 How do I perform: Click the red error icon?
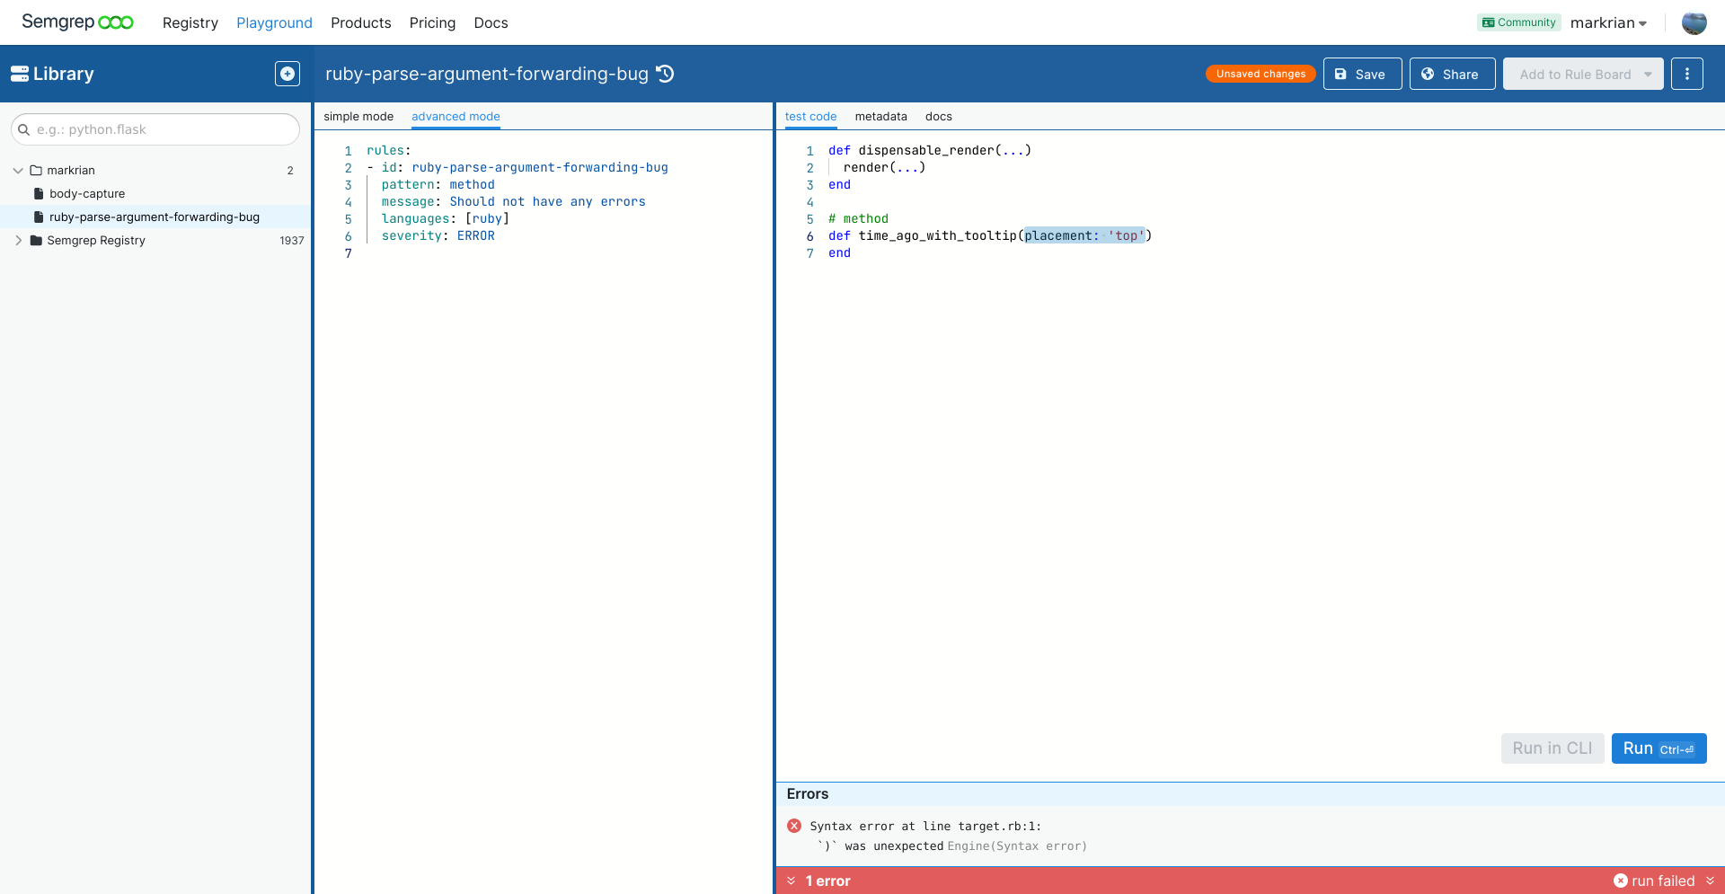point(794,826)
